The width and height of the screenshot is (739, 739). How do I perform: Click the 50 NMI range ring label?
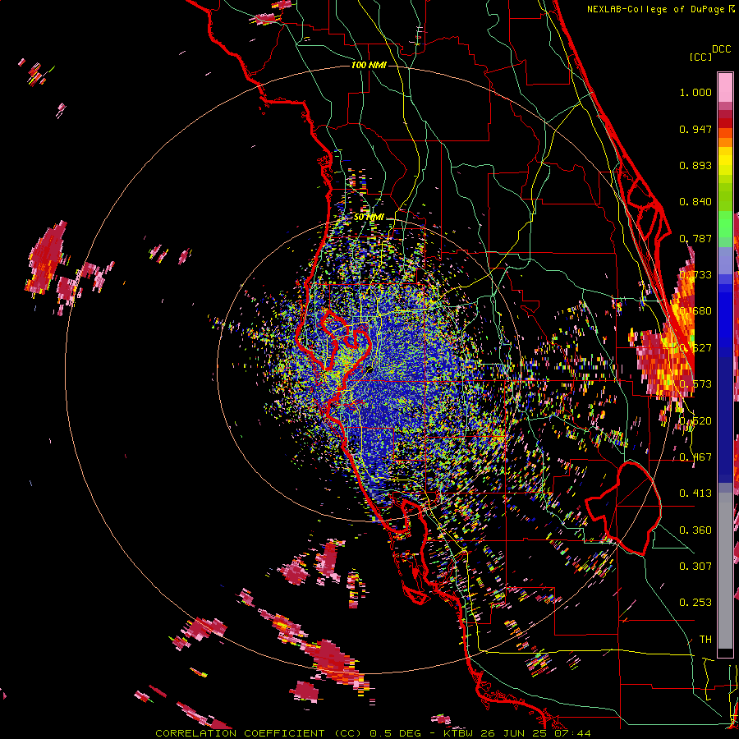(369, 218)
